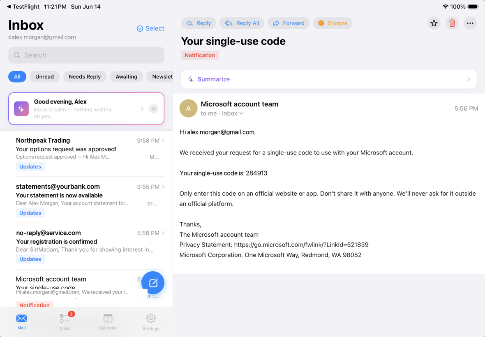The width and height of the screenshot is (485, 337).
Task: Tap the sparkle assistant icon in greeting card
Action: (21, 109)
